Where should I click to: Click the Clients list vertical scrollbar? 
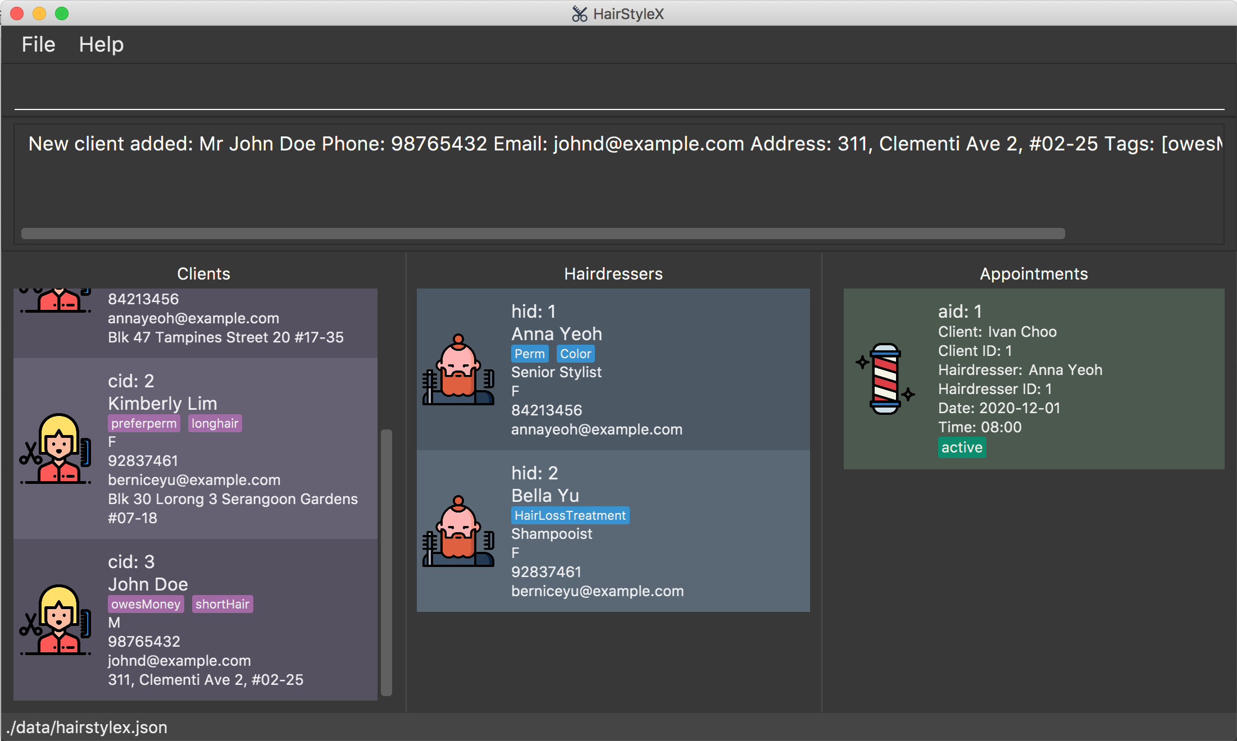[x=386, y=562]
